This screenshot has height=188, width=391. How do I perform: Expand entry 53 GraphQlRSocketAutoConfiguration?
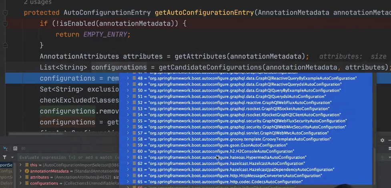point(128,109)
